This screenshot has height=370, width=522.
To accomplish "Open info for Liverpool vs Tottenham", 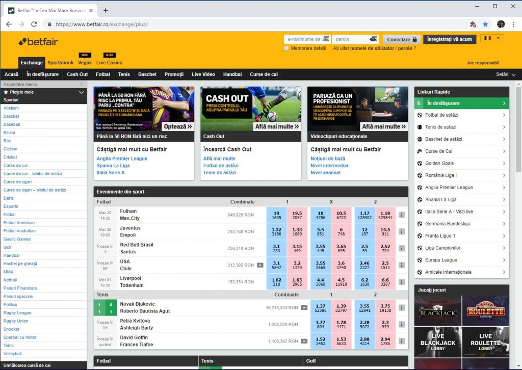I will click(x=402, y=282).
